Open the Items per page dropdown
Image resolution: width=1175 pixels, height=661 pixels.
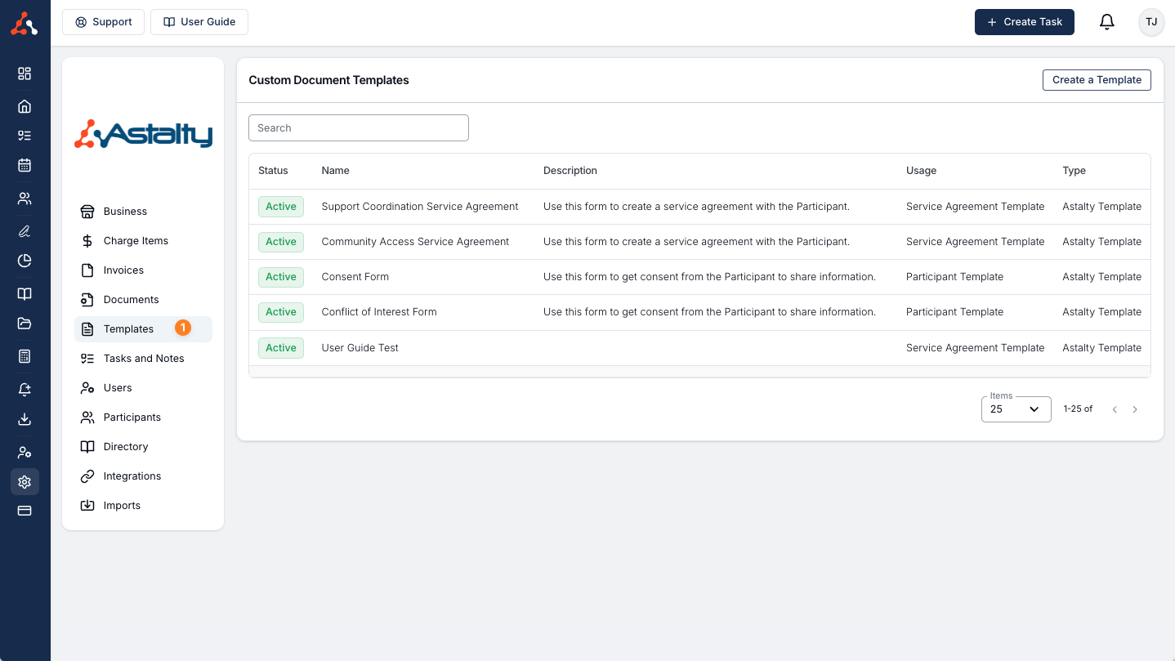coord(1016,409)
